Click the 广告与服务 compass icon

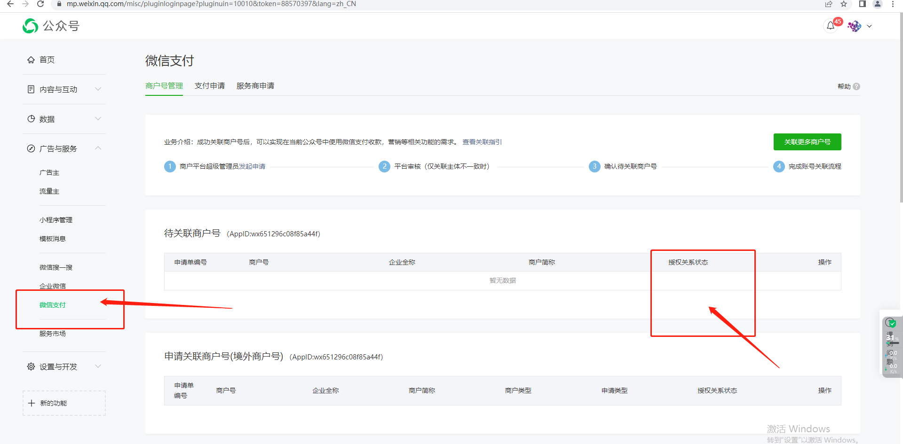click(x=31, y=148)
